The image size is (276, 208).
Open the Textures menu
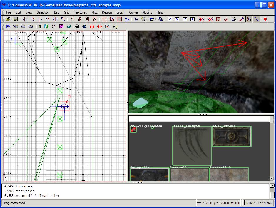click(x=81, y=12)
